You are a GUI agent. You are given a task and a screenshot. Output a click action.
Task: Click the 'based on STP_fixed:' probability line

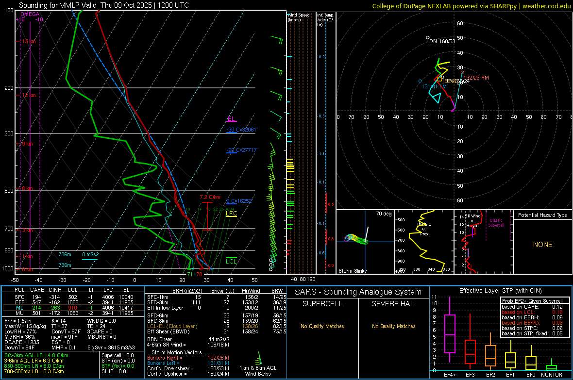(532, 333)
